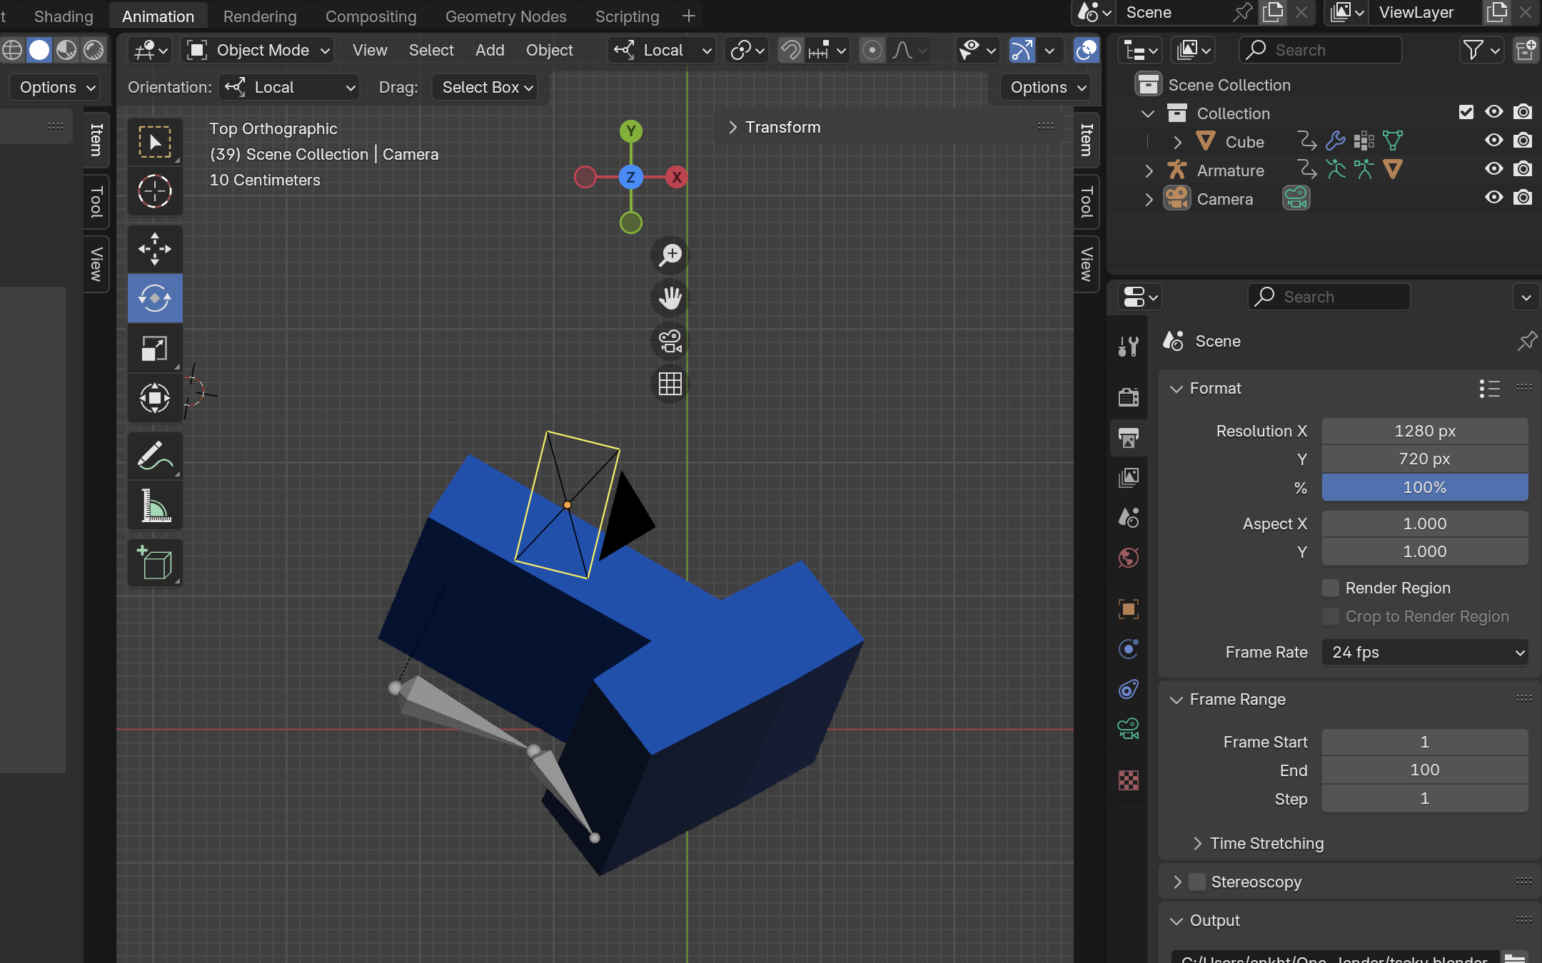Open the Frame Rate dropdown

click(1426, 651)
